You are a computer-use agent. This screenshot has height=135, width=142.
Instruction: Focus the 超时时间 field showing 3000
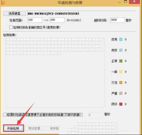(117, 20)
